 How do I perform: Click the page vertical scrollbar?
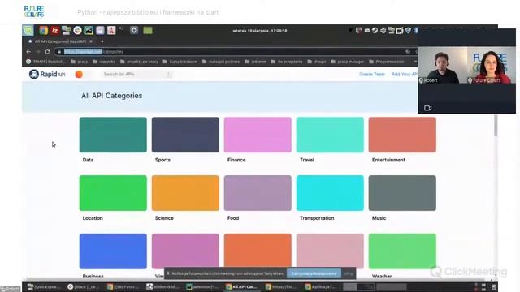pyautogui.click(x=496, y=126)
